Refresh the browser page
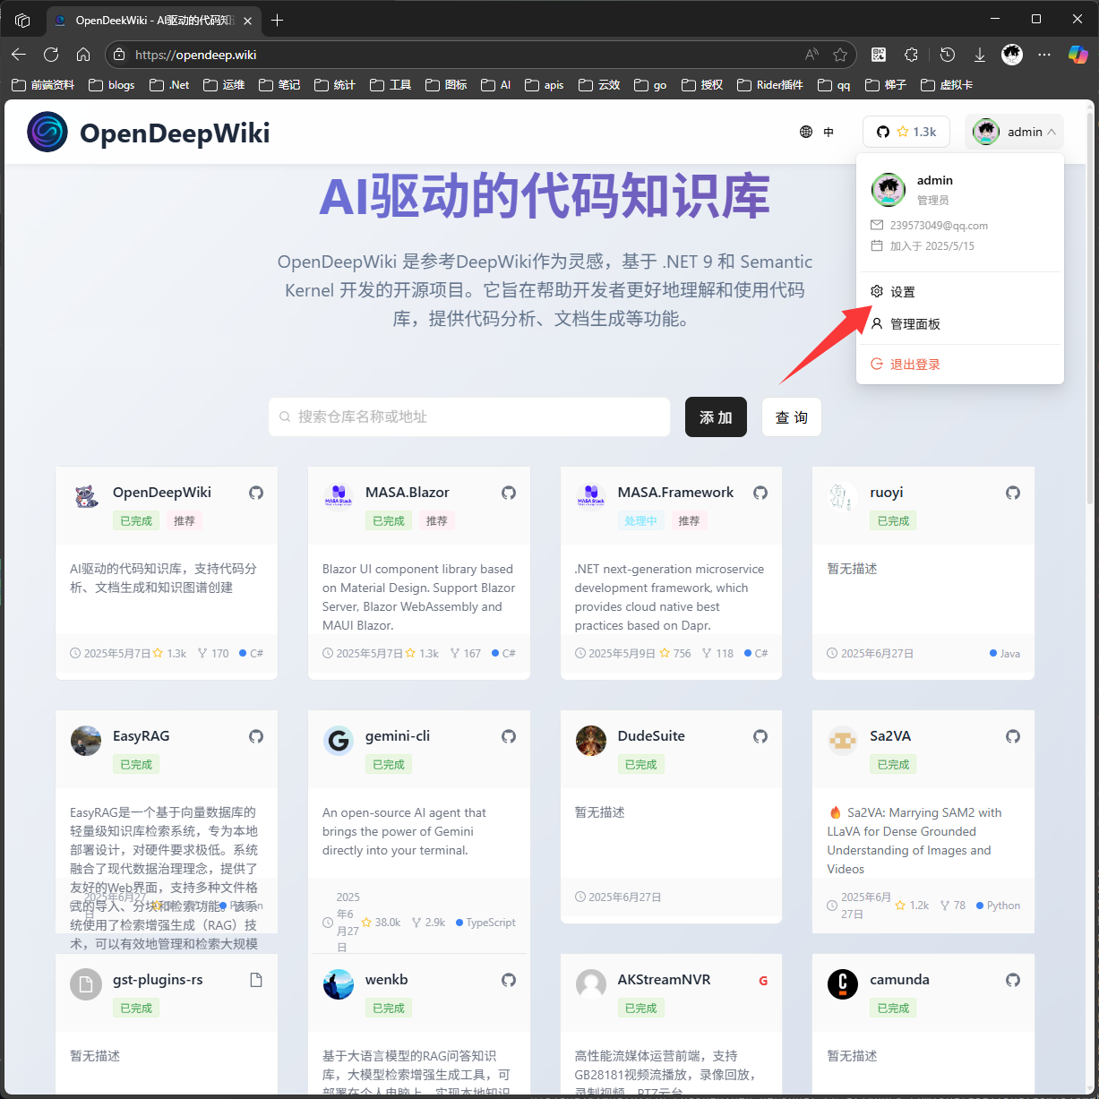This screenshot has height=1099, width=1099. pos(51,55)
